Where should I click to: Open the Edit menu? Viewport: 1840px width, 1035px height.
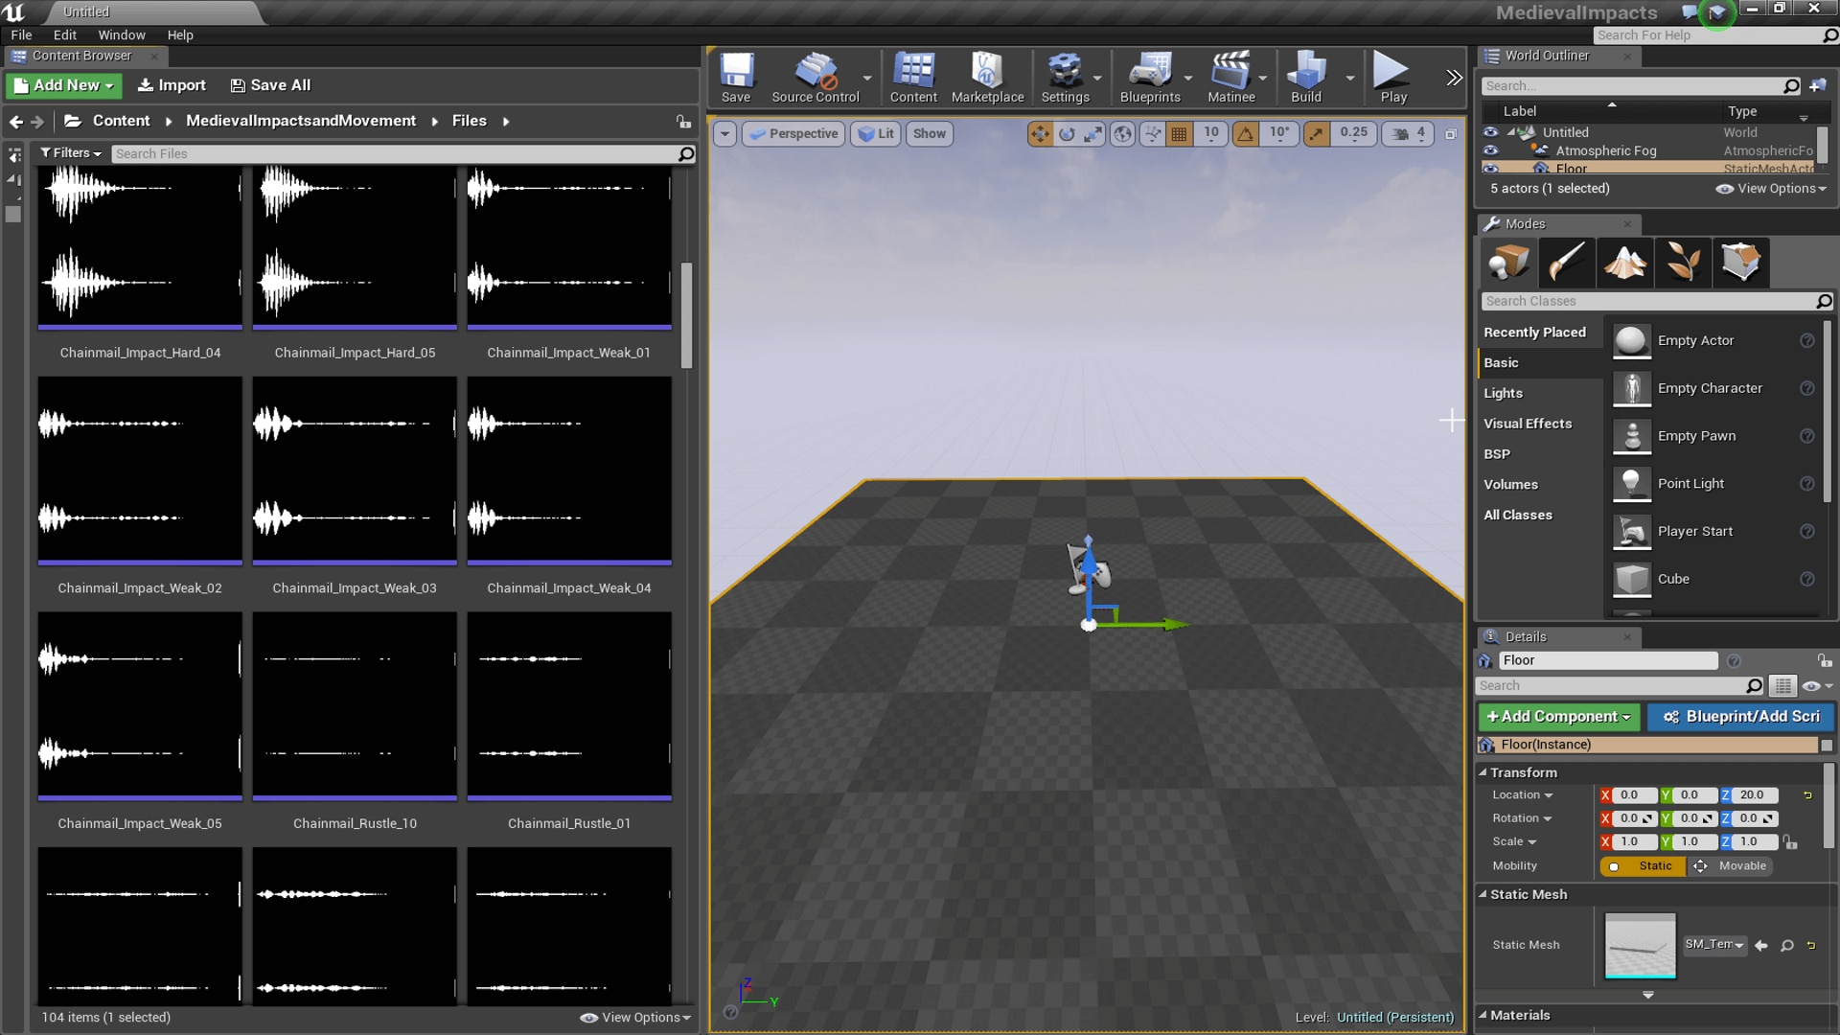pos(65,34)
